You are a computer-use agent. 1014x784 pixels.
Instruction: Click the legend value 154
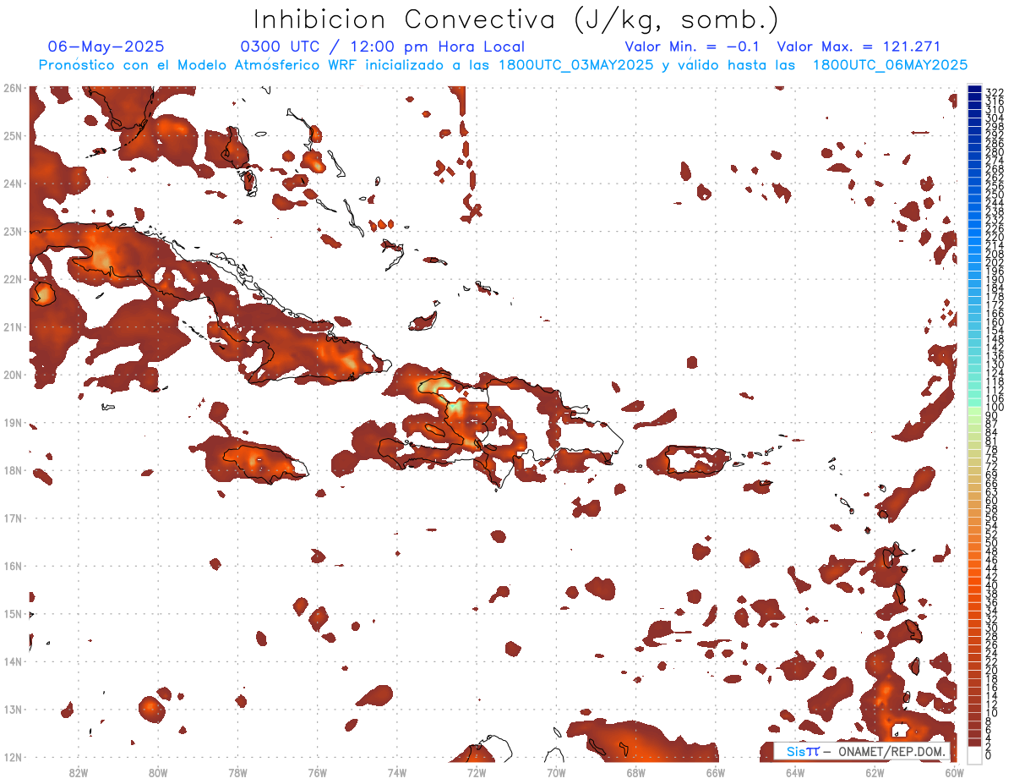click(x=995, y=331)
